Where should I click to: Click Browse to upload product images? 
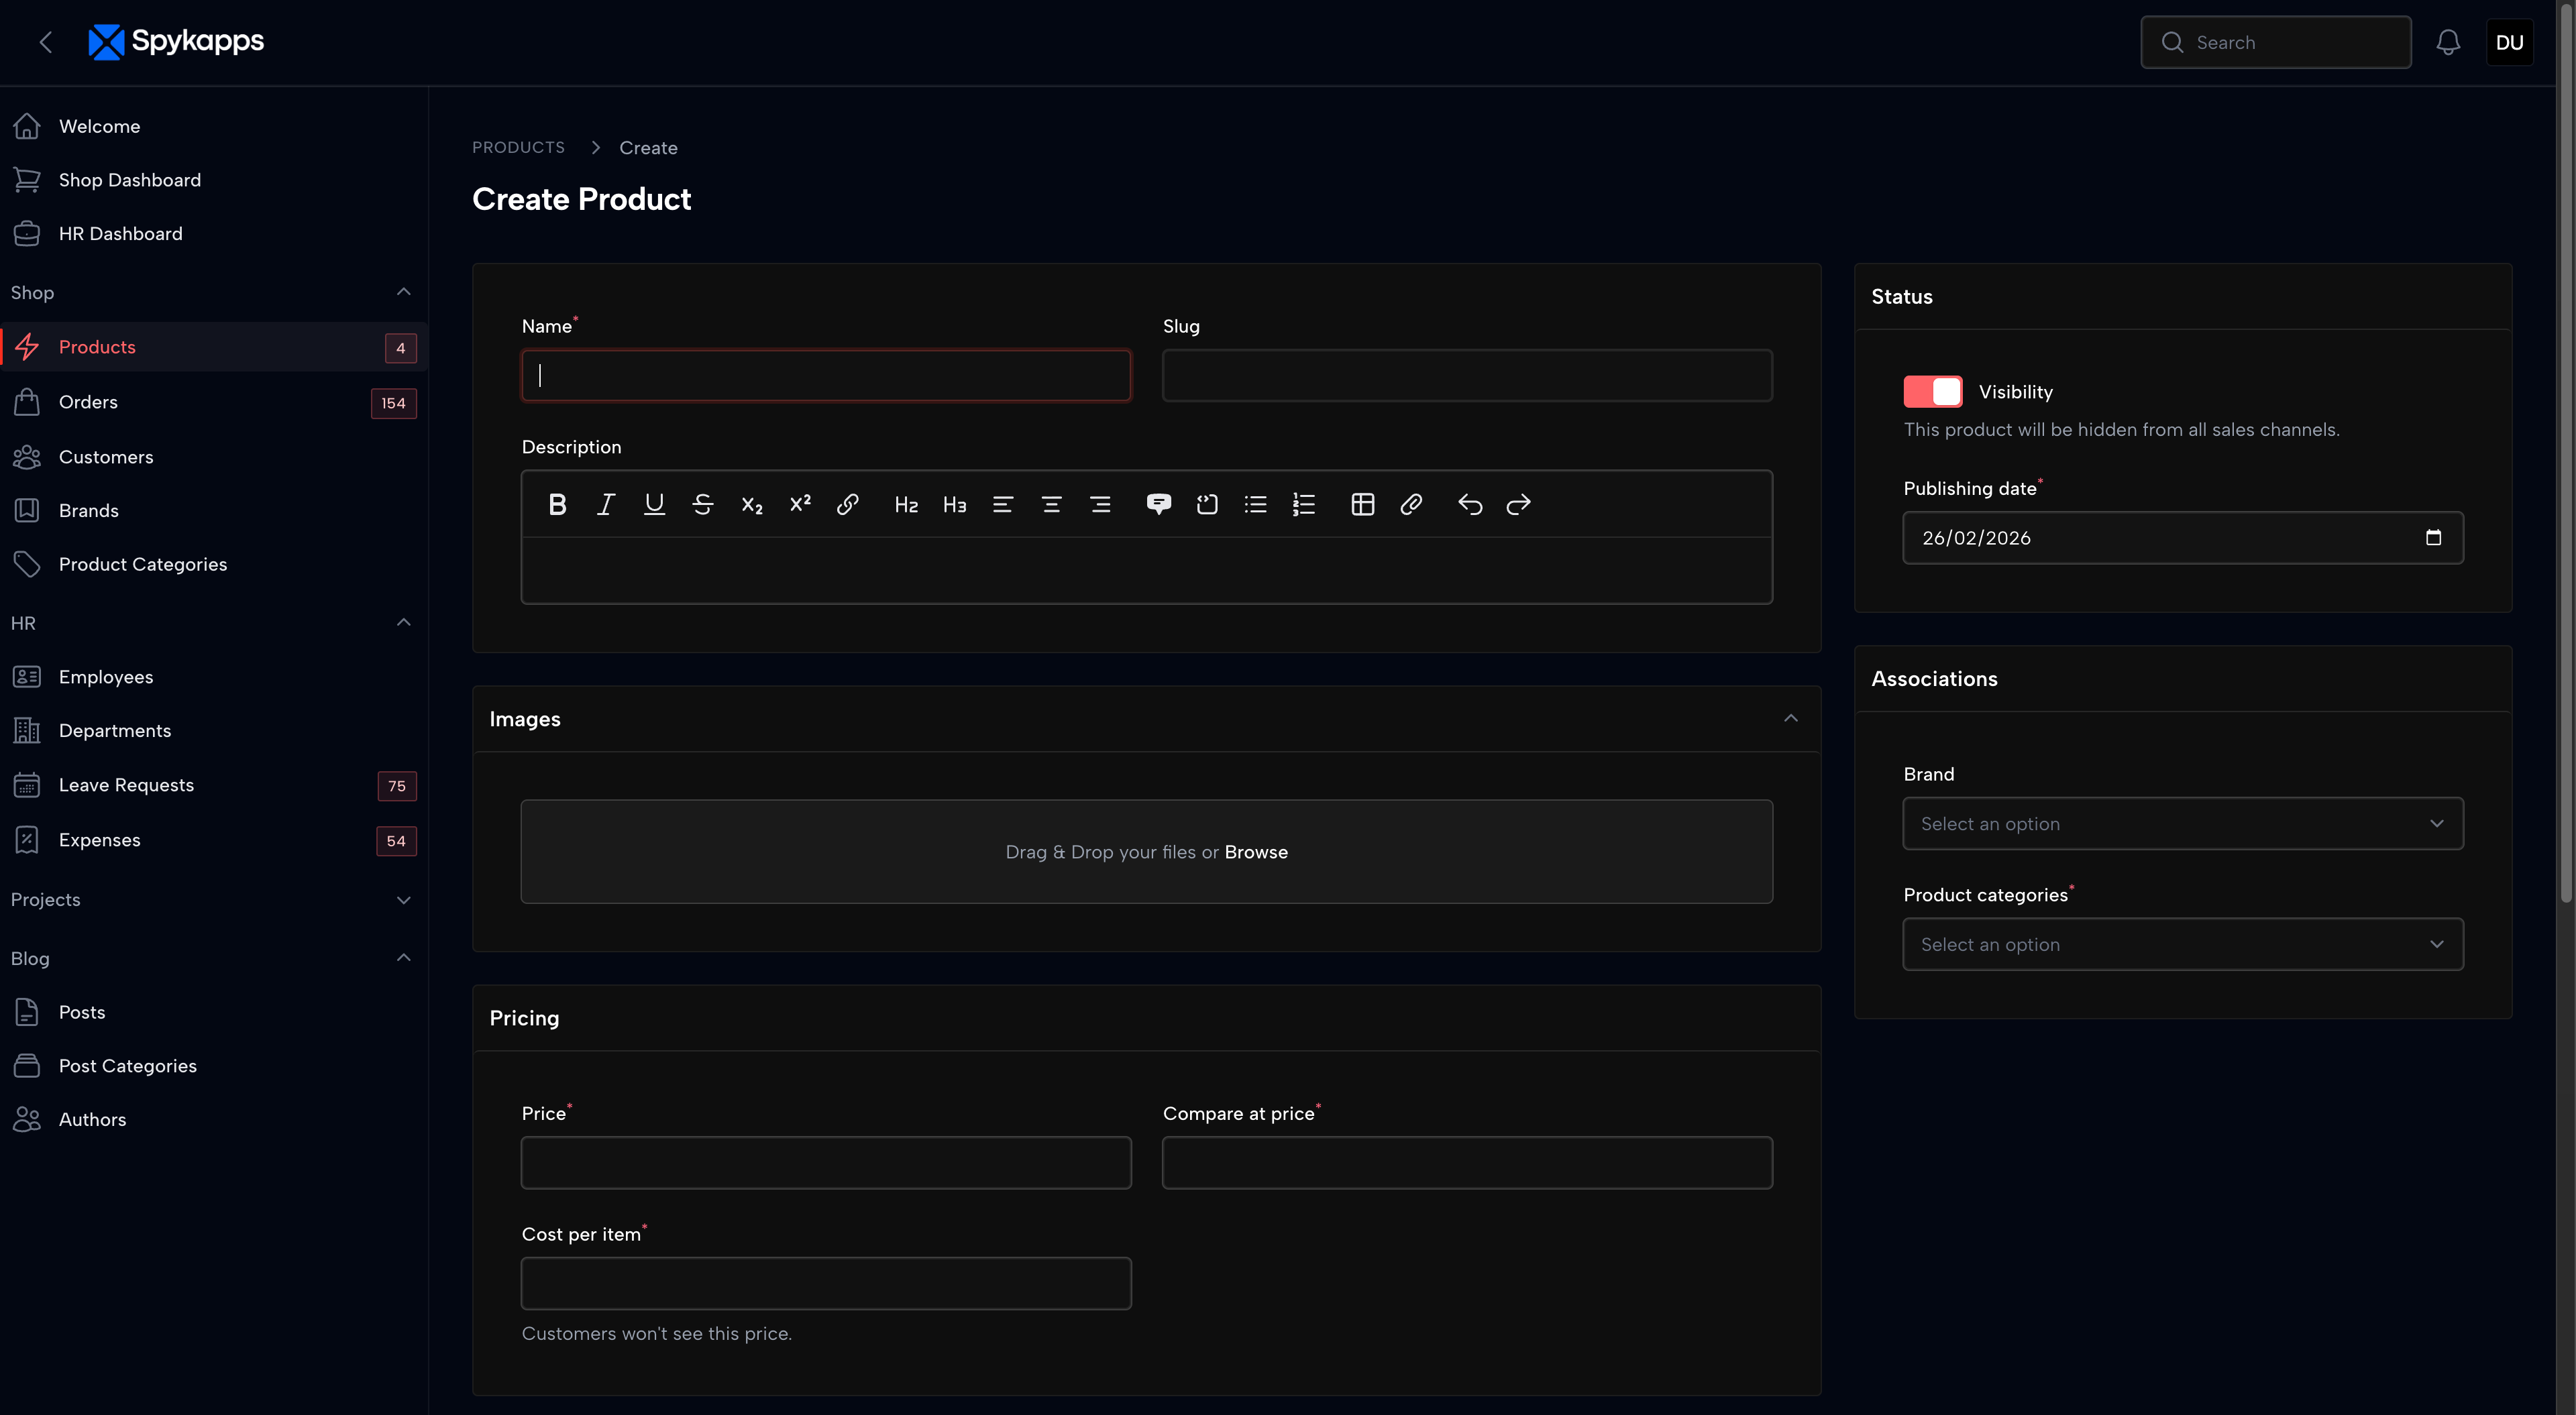(x=1256, y=852)
